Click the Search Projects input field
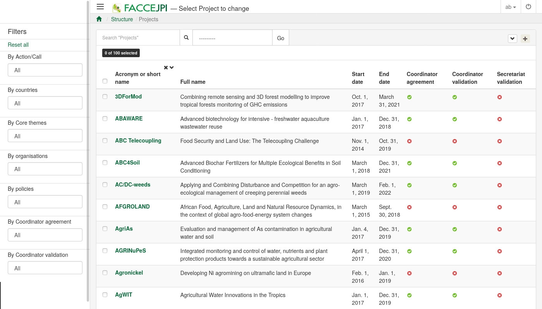 138,38
